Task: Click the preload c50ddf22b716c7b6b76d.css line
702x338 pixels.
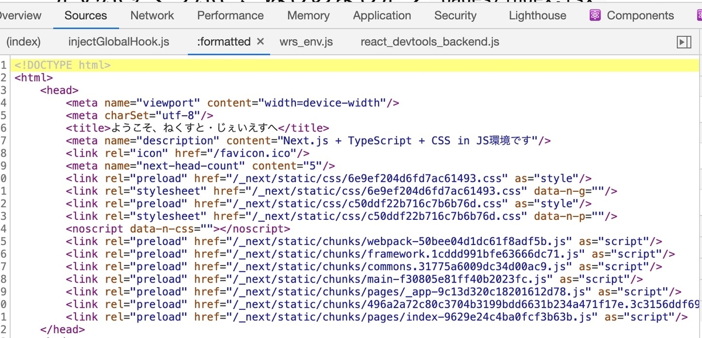Action: coord(329,204)
